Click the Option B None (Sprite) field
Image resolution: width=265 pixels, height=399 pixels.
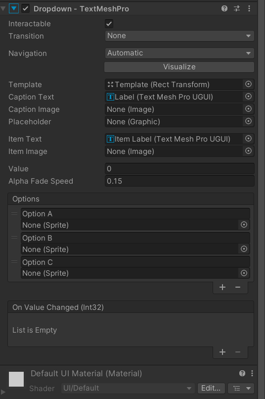point(130,249)
